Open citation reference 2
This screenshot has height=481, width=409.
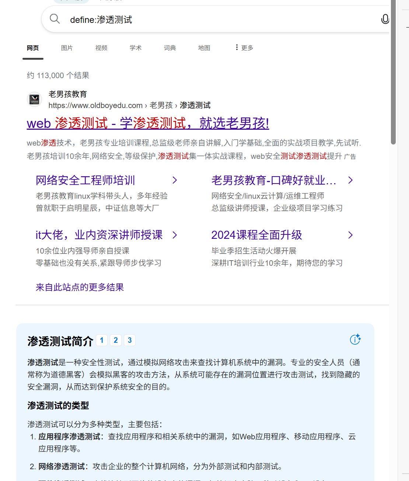click(x=116, y=340)
